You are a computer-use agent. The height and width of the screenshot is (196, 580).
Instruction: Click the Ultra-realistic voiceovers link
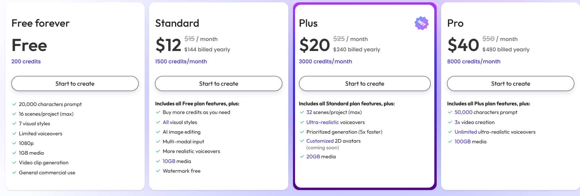tap(323, 122)
